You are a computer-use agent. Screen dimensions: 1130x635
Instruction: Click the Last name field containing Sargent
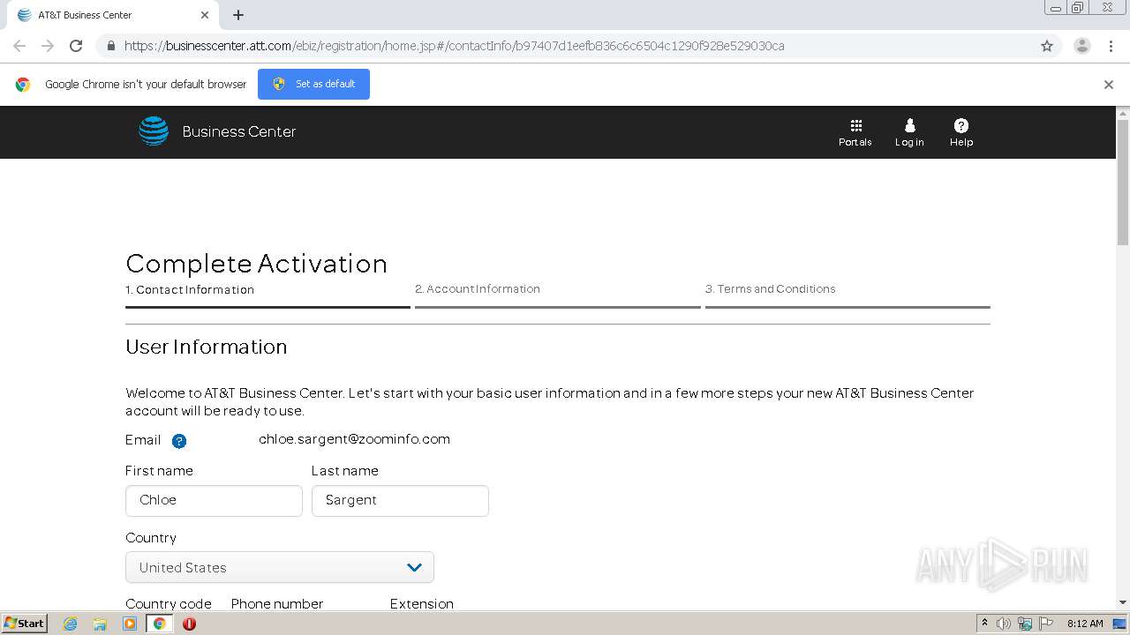pos(400,500)
